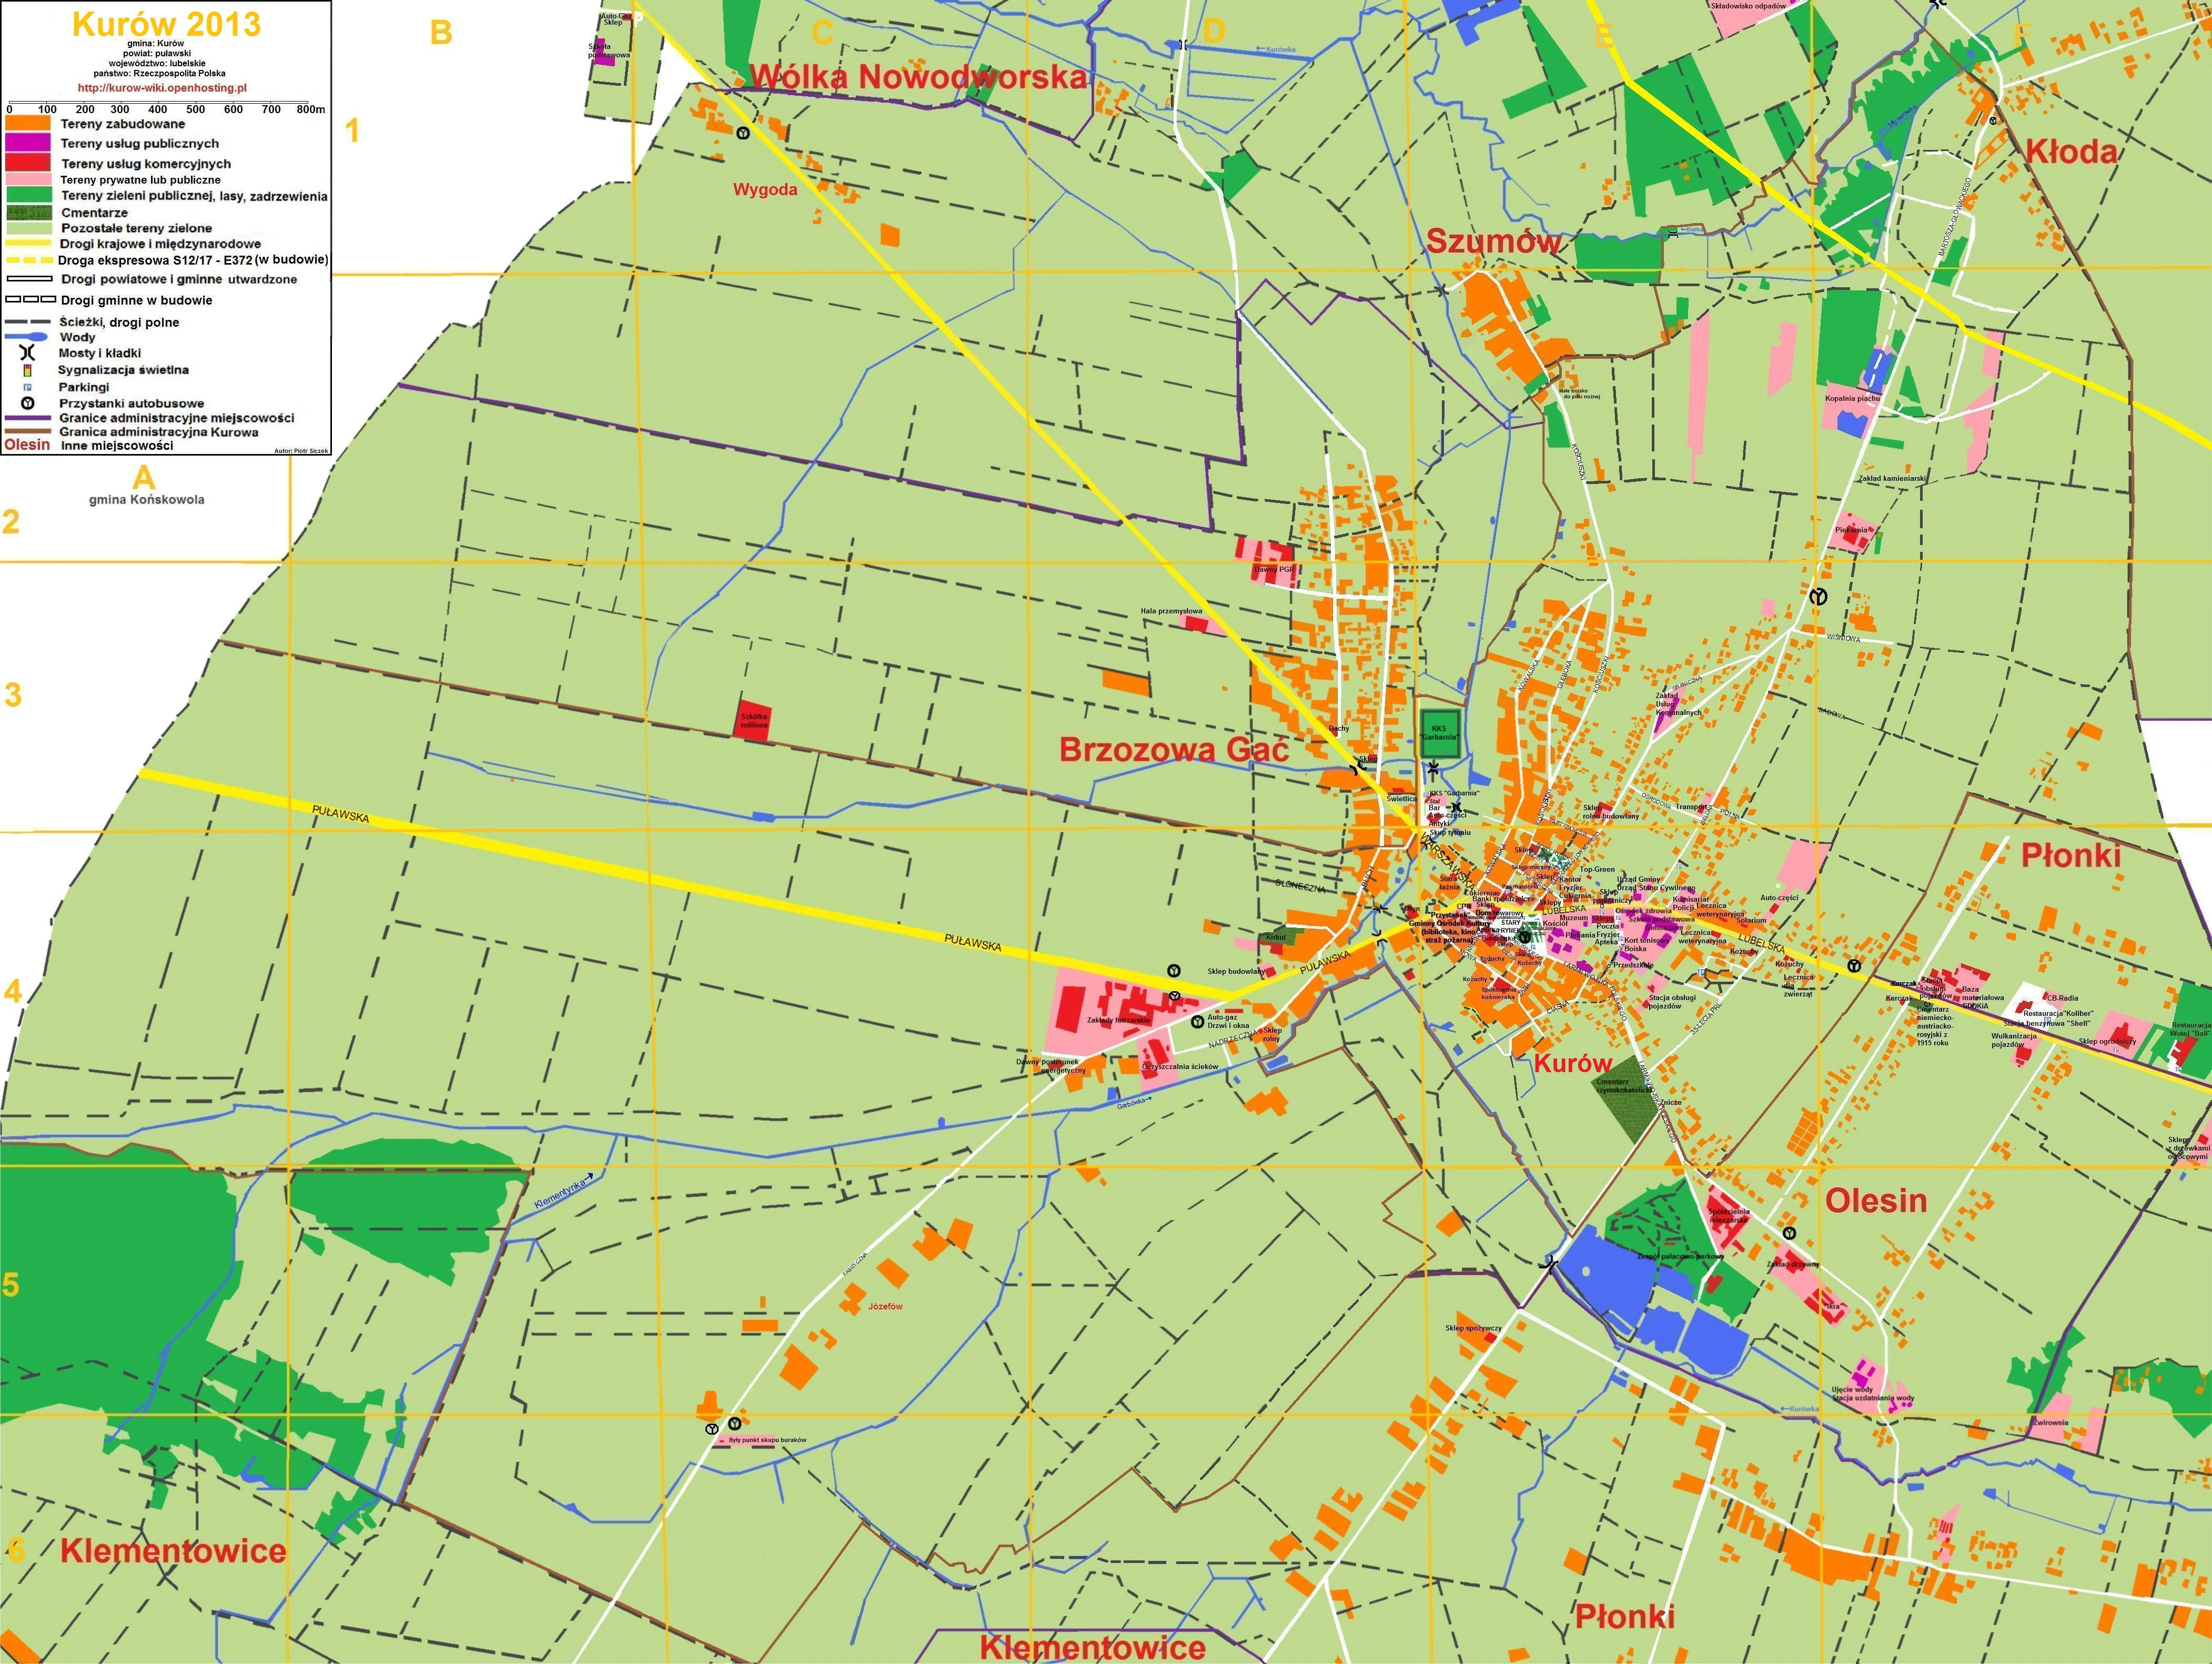Click the bus stop icon near Wygoda
The width and height of the screenshot is (2212, 1664).
pos(743,133)
